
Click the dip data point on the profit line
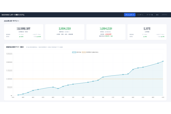(x=58, y=88)
